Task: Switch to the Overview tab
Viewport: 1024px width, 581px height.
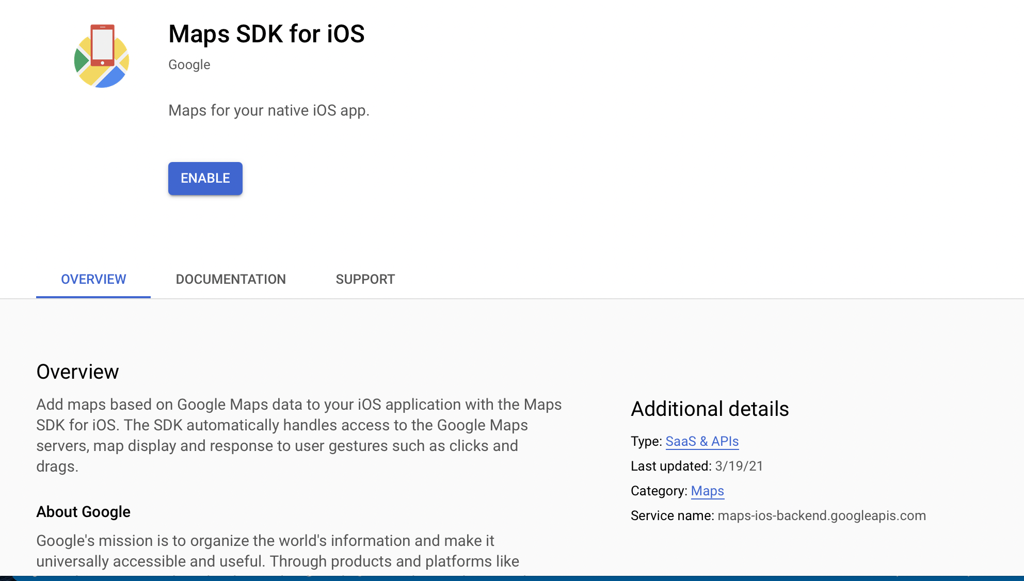Action: 93,279
